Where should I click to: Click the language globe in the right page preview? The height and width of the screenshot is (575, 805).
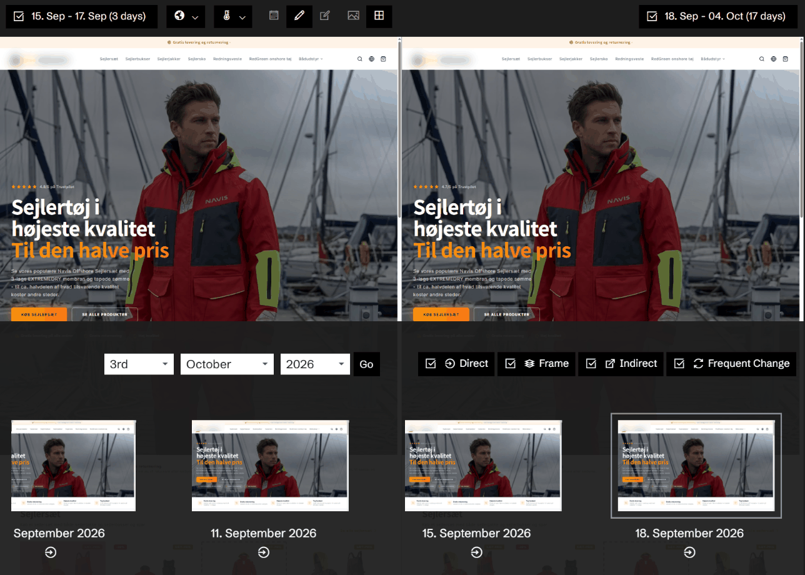tap(774, 59)
